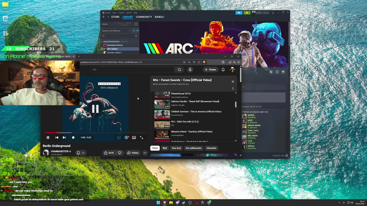This screenshot has width=367, height=206.
Task: Open a new browser tab
Action: pyautogui.click(x=79, y=56)
